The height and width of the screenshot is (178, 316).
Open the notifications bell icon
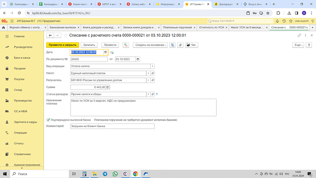click(x=278, y=21)
